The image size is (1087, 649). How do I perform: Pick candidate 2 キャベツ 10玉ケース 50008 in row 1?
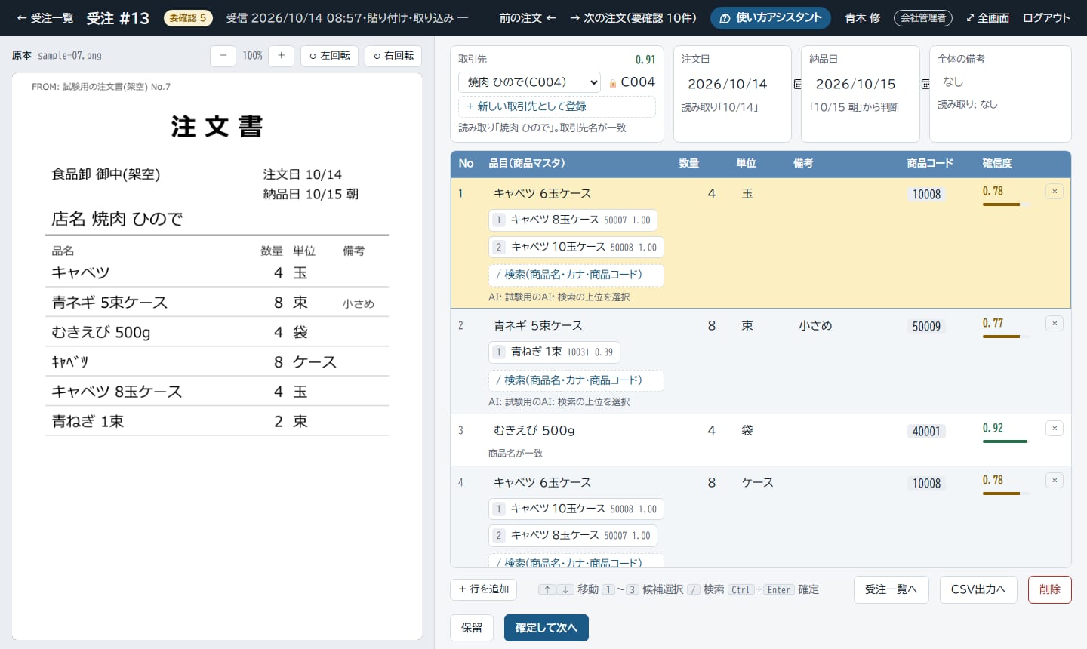click(576, 248)
